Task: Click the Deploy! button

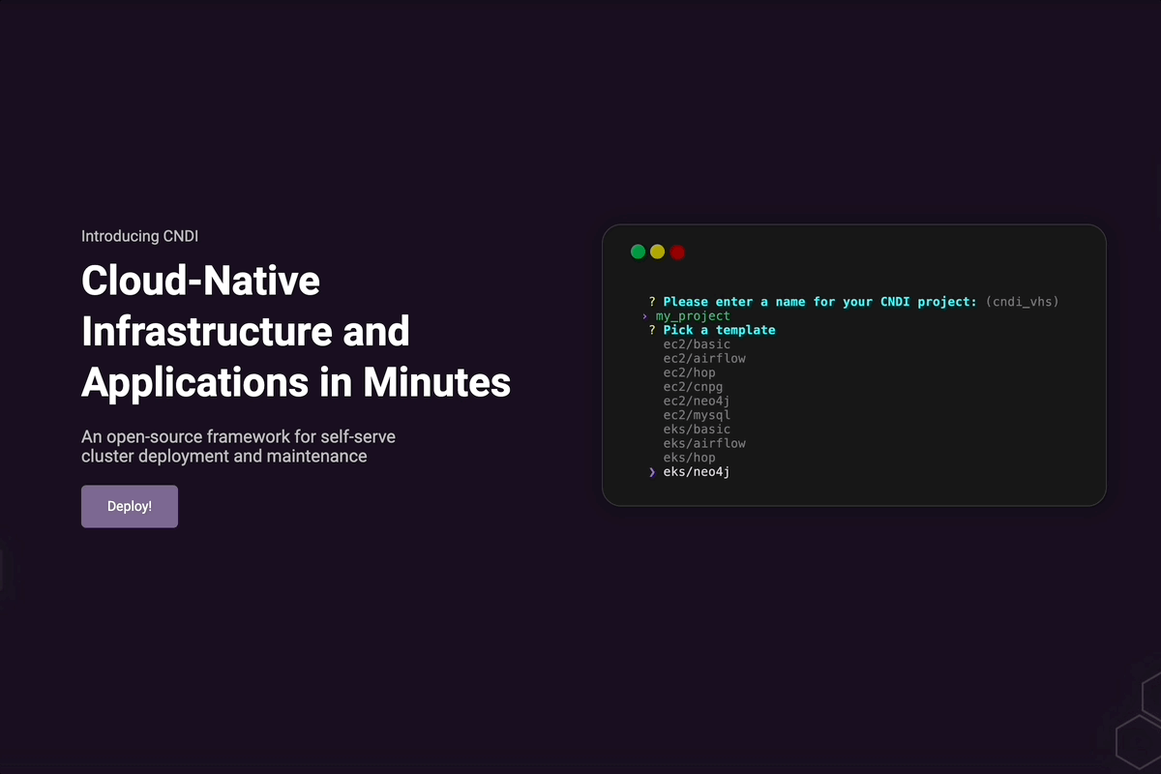Action: coord(130,506)
